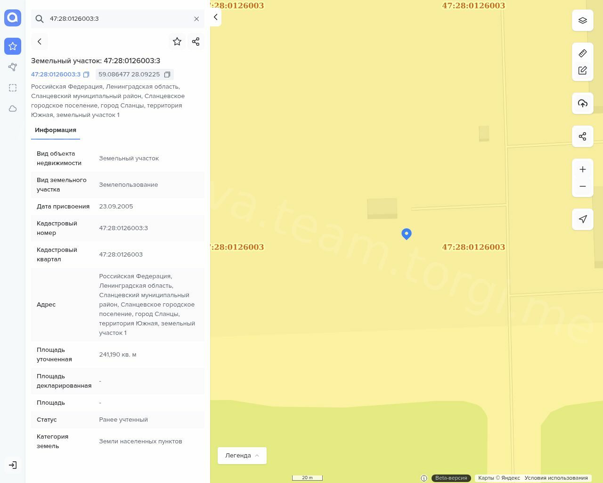The image size is (603, 483).
Task: Center map on my location
Action: coord(582,219)
